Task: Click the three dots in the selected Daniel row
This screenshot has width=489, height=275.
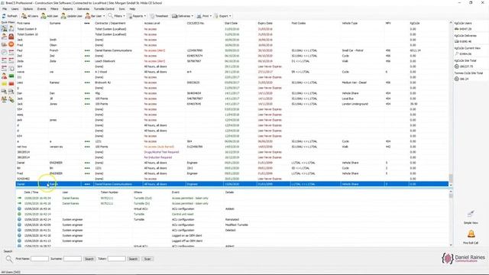Action: pyautogui.click(x=87, y=184)
